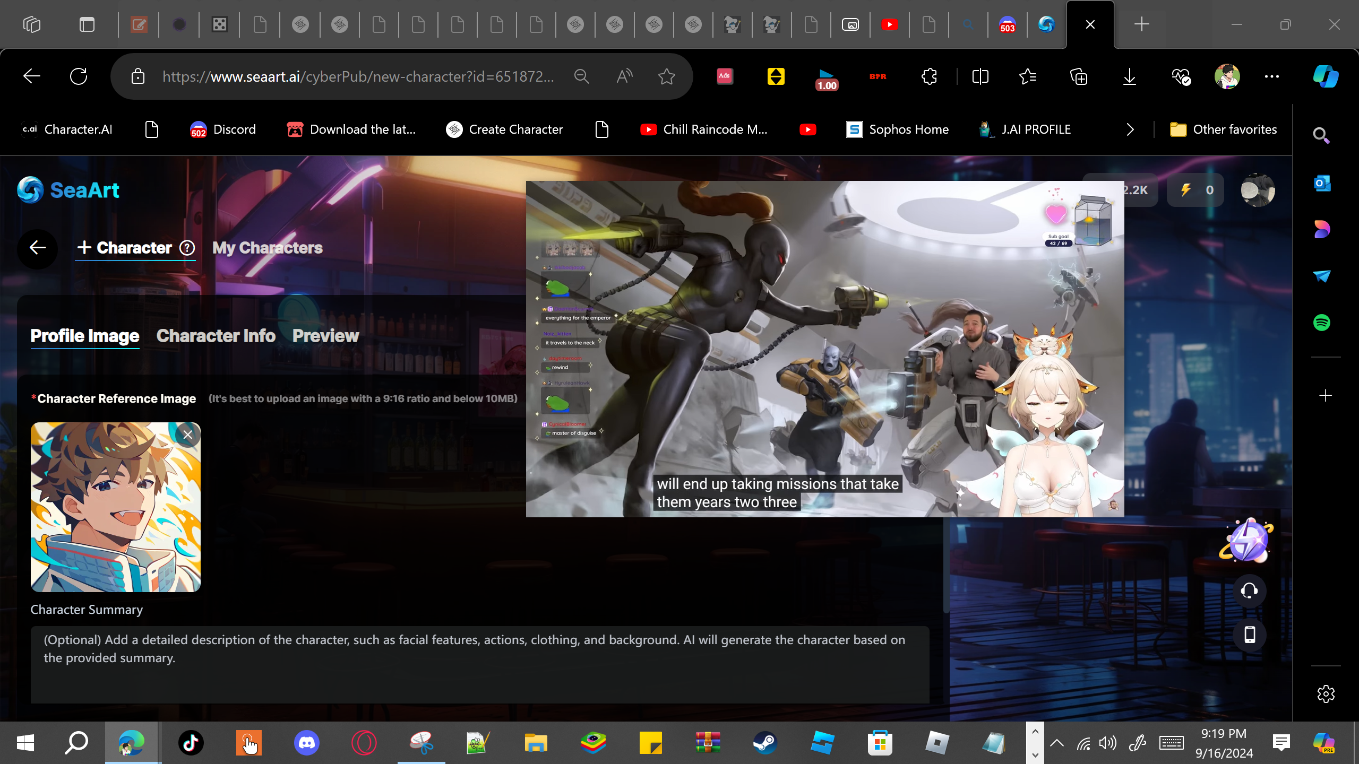
Task: Show hidden system tray icons
Action: coord(1057,743)
